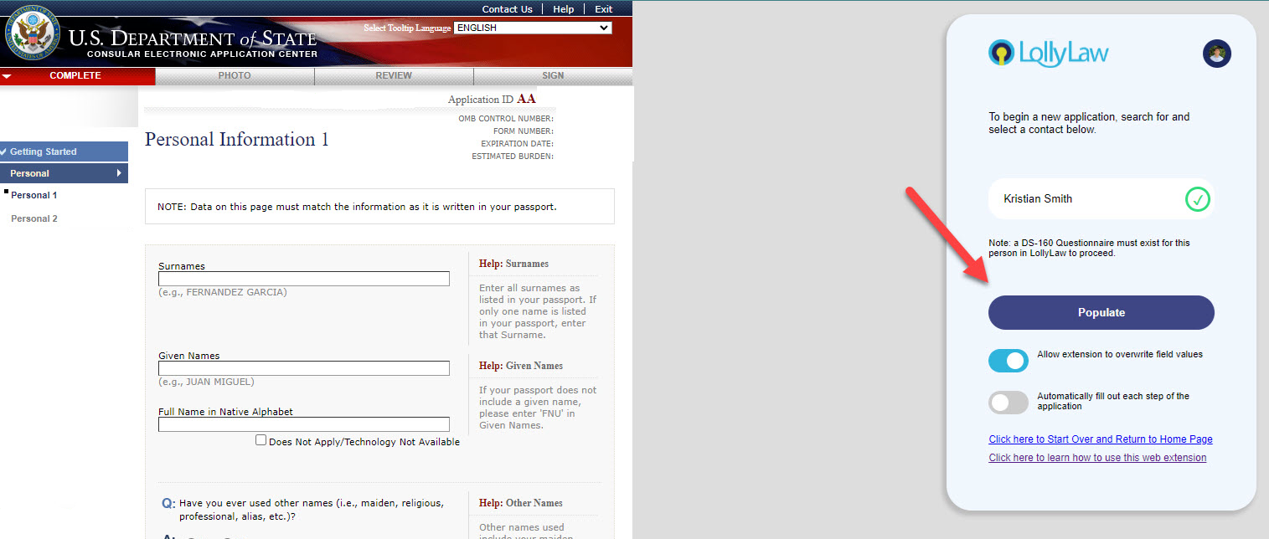Click the Select Tooltip Language label
Image resolution: width=1269 pixels, height=539 pixels.
point(407,28)
